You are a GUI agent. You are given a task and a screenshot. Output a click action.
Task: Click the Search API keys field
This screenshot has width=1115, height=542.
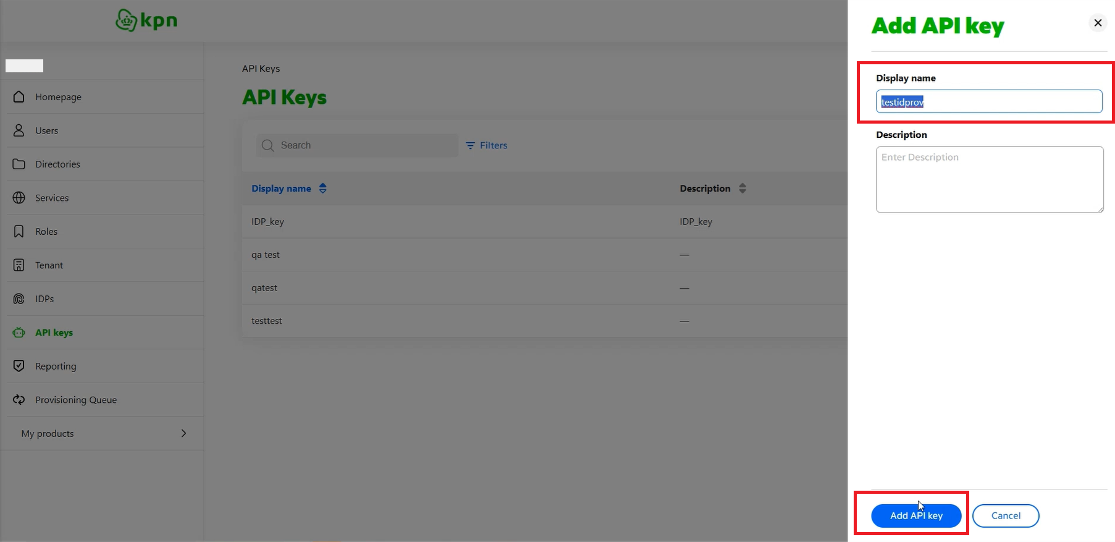tap(357, 145)
